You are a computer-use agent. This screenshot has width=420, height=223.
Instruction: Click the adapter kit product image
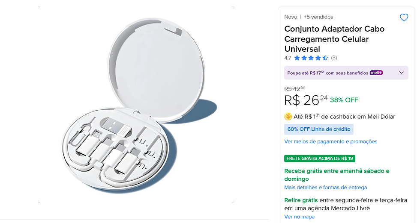[136, 104]
